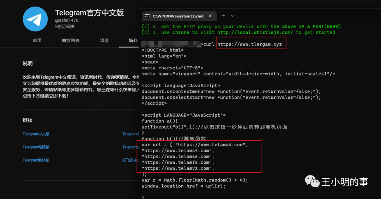
Task: Click the meta viewport line in terminal
Action: pyautogui.click(x=238, y=74)
